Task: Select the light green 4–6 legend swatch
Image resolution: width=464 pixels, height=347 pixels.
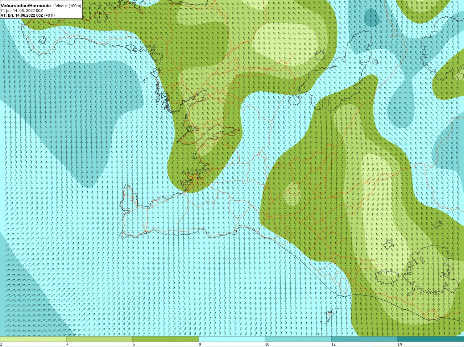Action: tap(99, 339)
